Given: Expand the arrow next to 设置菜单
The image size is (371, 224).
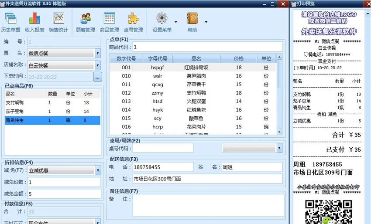Looking at the screenshot, I should point(176,21).
